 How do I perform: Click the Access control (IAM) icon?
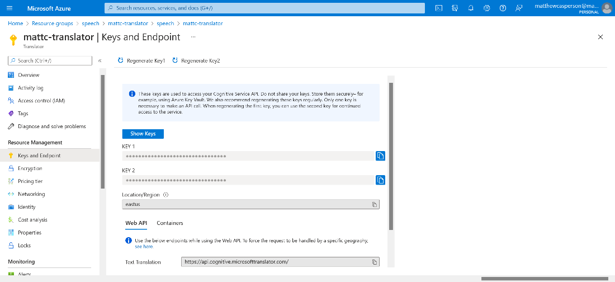[11, 101]
